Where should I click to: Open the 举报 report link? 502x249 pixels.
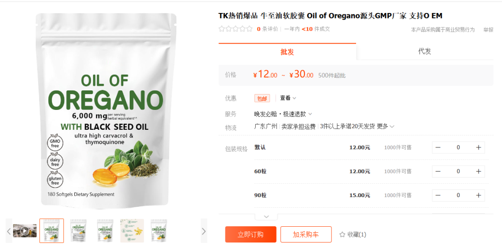(x=488, y=30)
